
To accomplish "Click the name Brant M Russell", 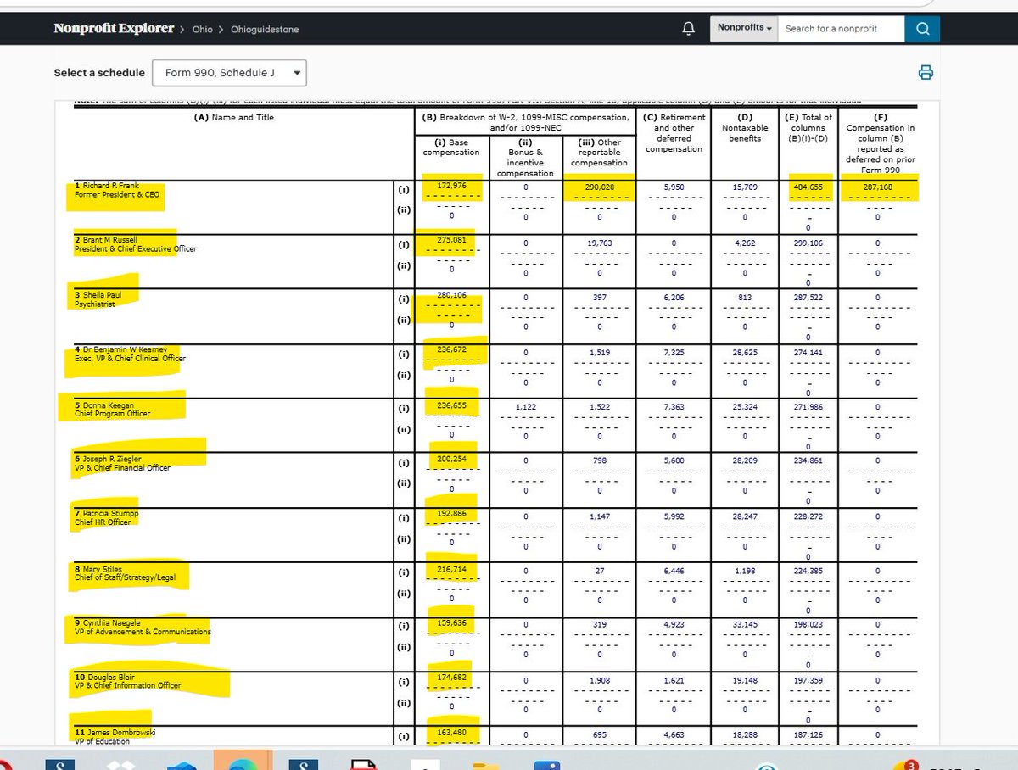I will tap(109, 240).
